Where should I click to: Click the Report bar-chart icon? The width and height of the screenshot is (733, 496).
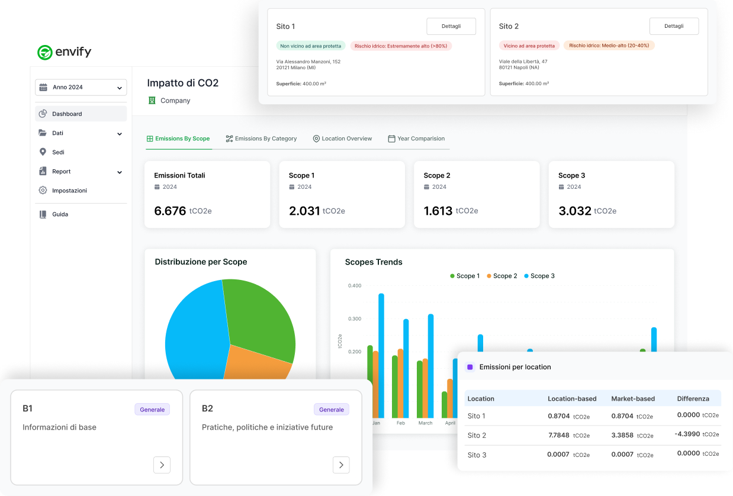(x=43, y=171)
